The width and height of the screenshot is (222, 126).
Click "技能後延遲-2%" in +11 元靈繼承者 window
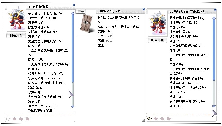tap(39, 27)
